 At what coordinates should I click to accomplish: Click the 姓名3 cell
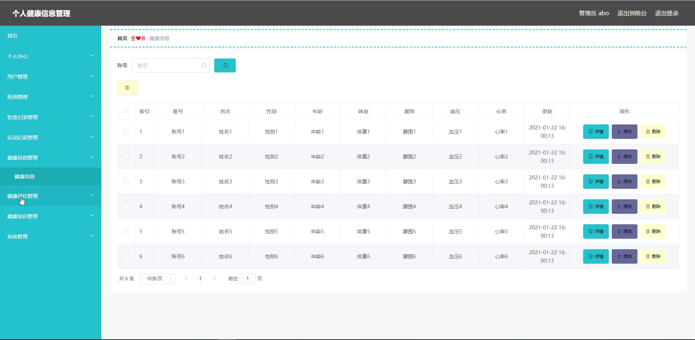point(226,182)
